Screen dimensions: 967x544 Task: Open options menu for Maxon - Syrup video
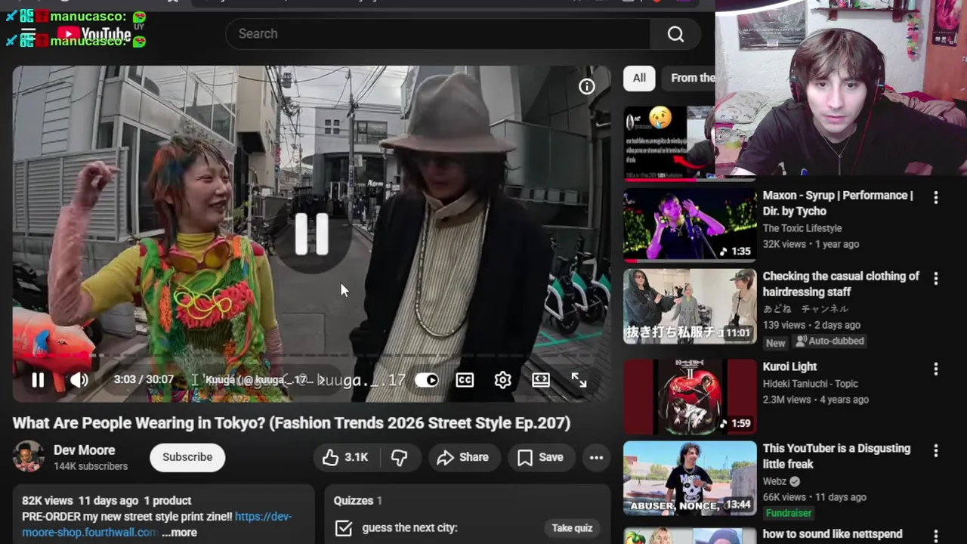[936, 197]
